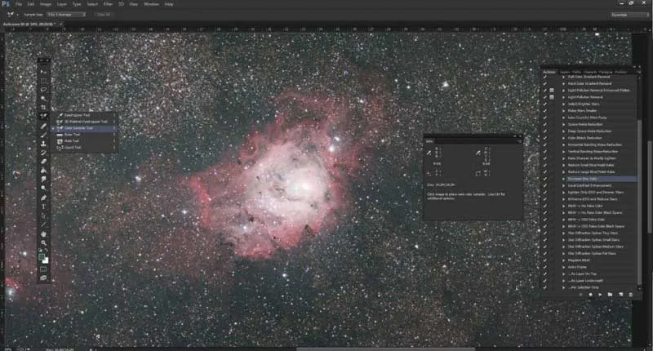Toggle checkmark for Select Brighter Stars action
Image resolution: width=653 pixels, height=351 pixels.
tap(544, 104)
